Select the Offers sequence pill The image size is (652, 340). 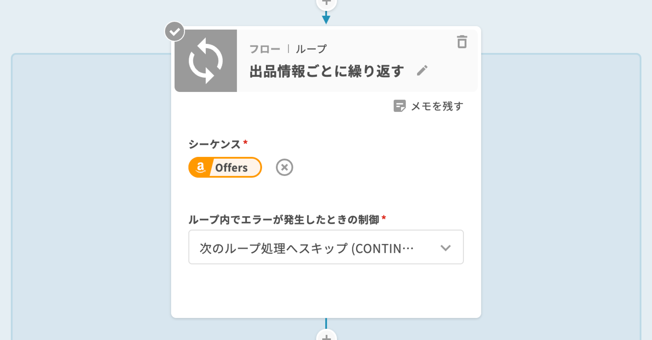click(231, 167)
